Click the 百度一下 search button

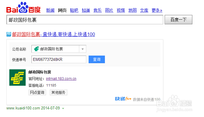(x=178, y=20)
